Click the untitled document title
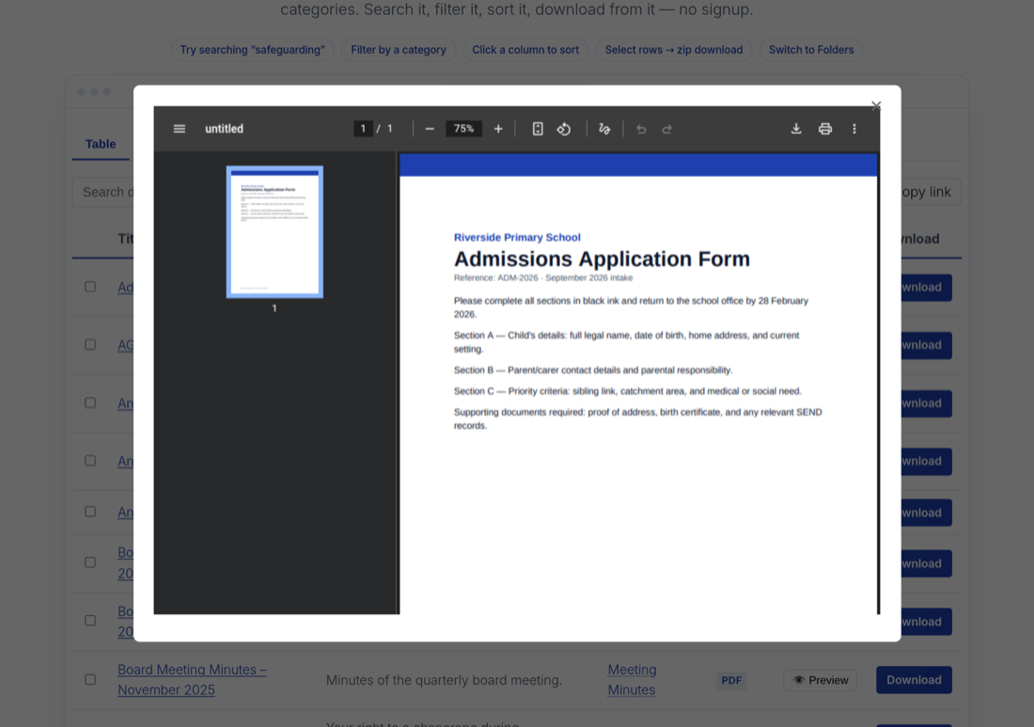The height and width of the screenshot is (727, 1034). point(225,129)
